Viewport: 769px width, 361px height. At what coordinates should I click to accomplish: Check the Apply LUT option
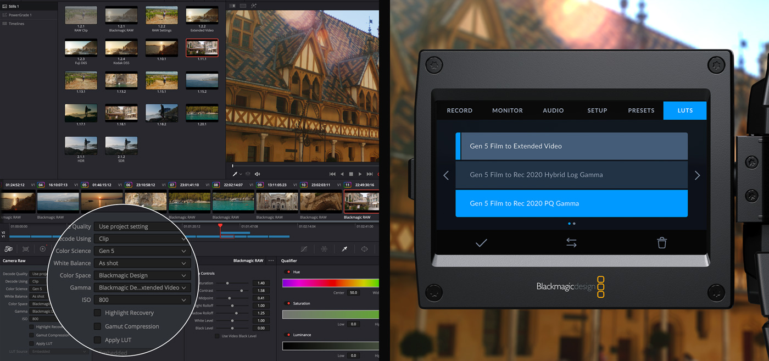pos(97,340)
